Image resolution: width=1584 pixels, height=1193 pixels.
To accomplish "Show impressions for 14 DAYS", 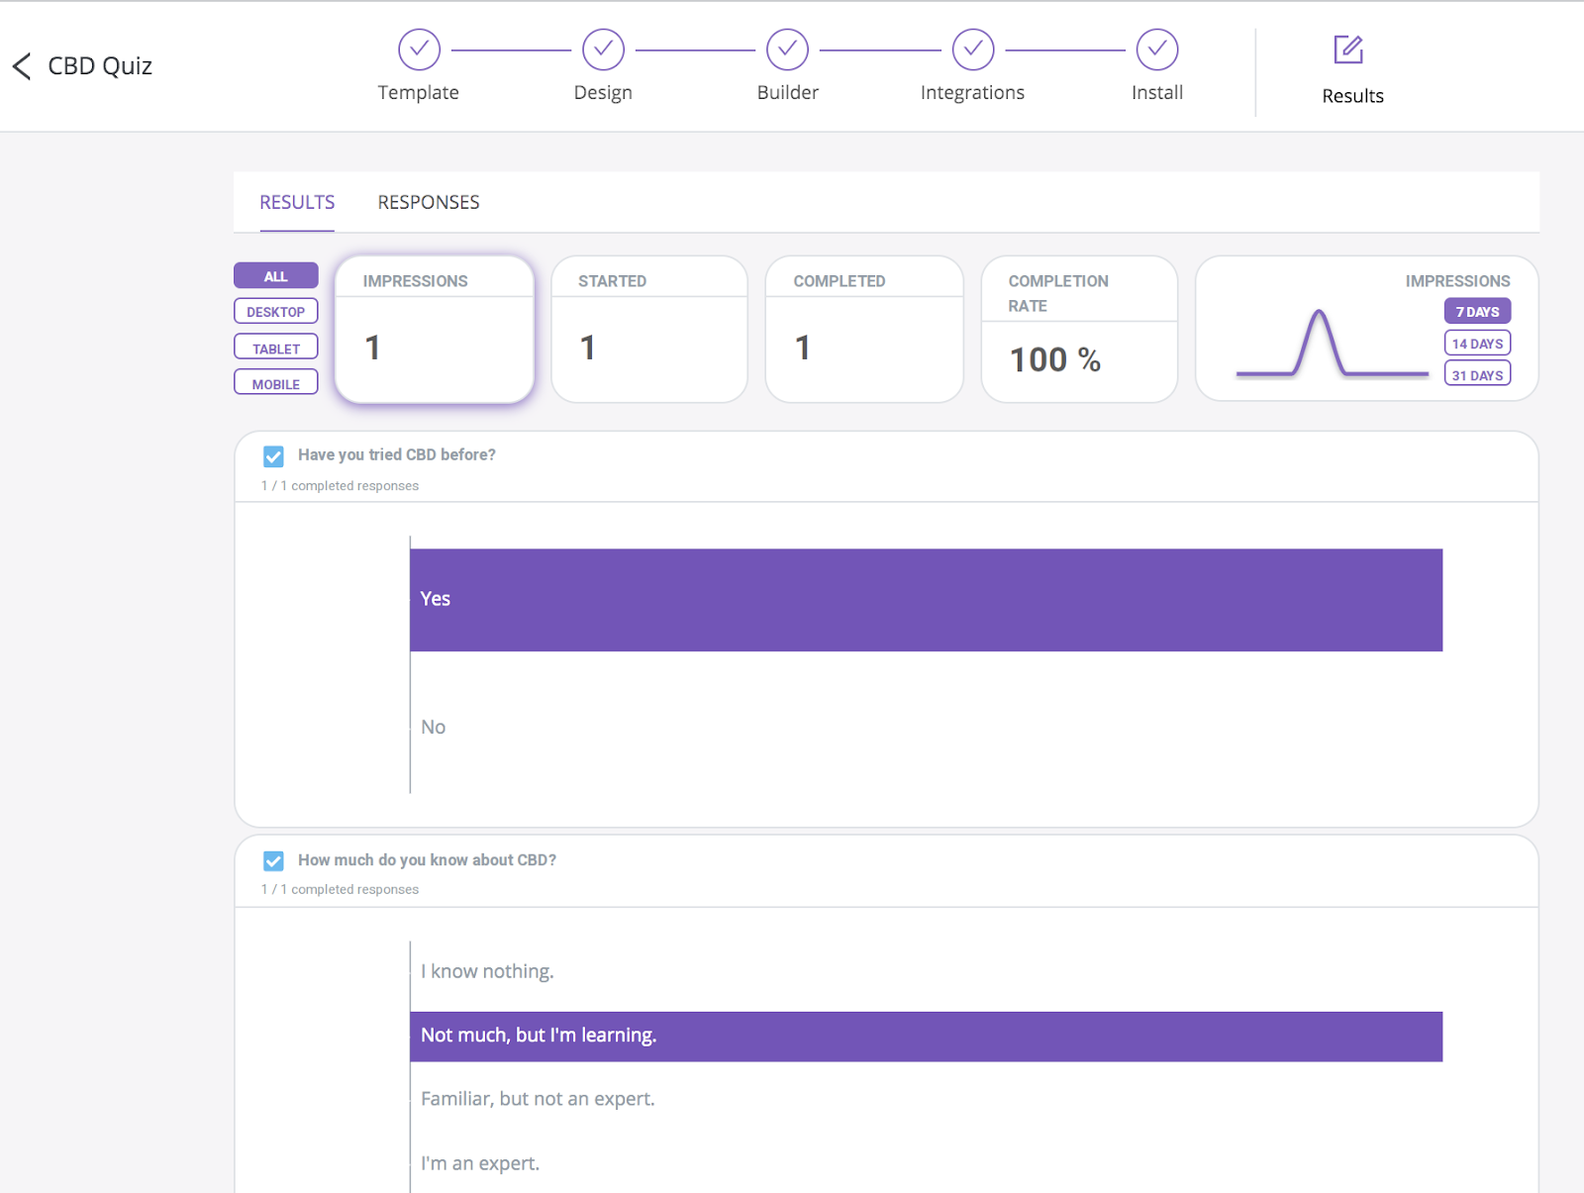I will [x=1477, y=344].
